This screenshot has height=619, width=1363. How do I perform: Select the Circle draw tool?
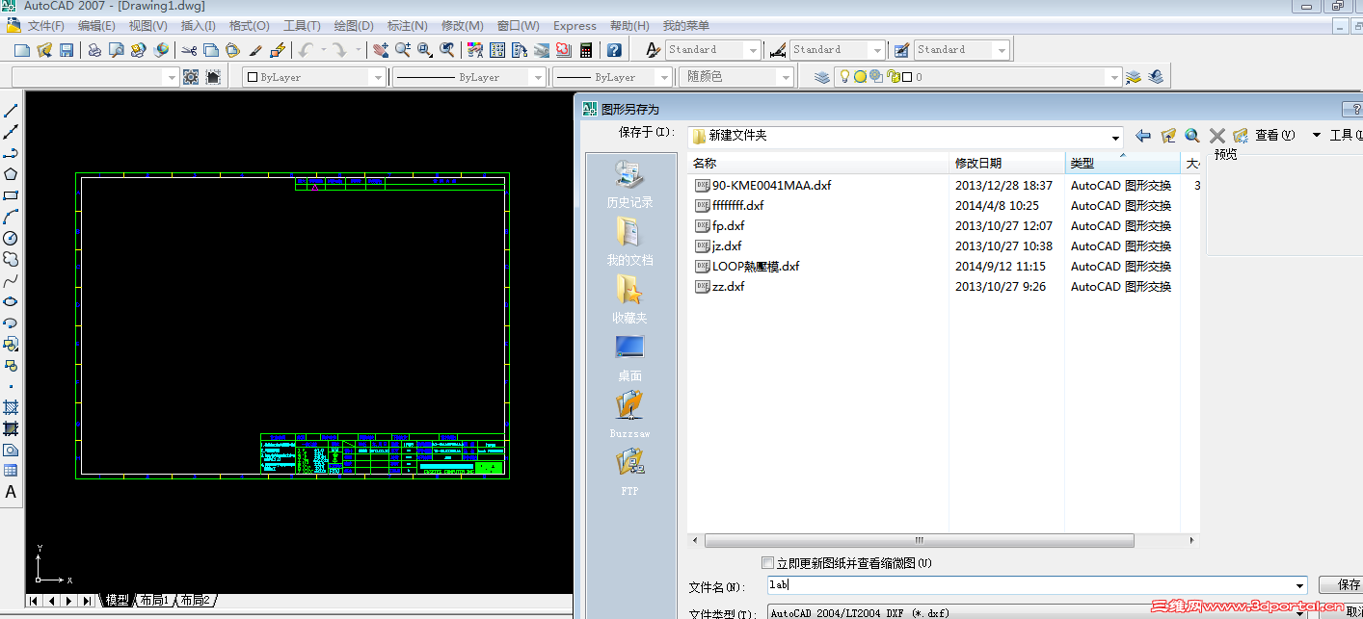(x=11, y=238)
